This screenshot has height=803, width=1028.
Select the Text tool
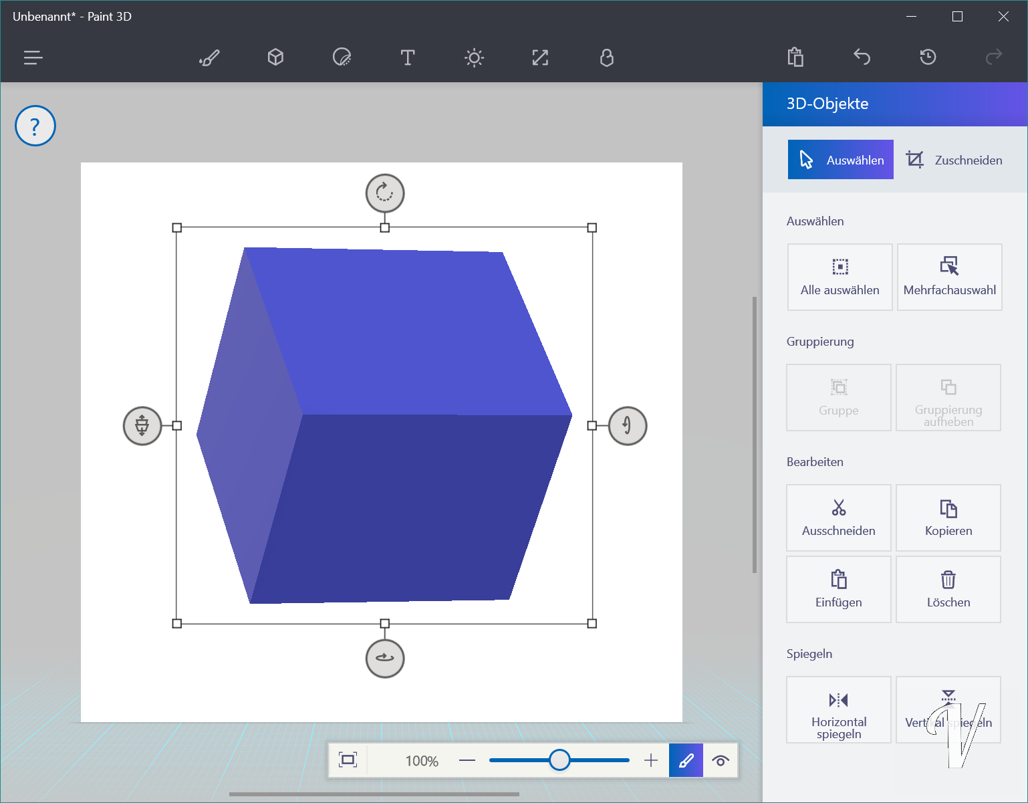[408, 58]
